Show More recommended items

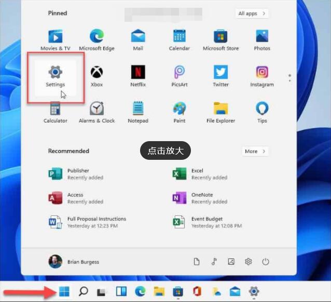tap(255, 151)
